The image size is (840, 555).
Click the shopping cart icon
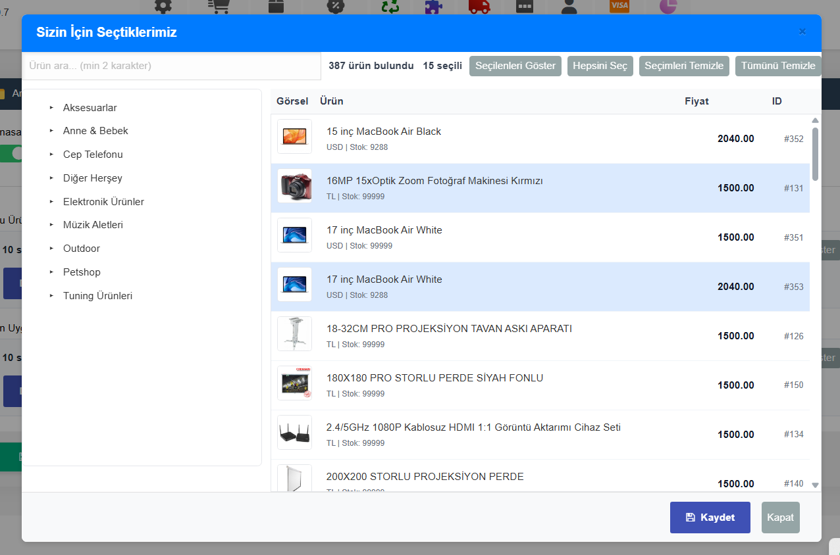tap(218, 6)
